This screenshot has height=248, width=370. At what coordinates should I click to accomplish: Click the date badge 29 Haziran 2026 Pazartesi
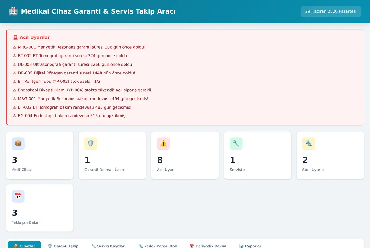coord(331,11)
